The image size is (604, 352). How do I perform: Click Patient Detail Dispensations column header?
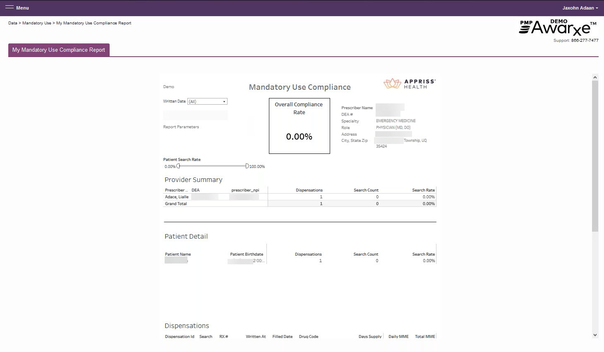point(308,254)
